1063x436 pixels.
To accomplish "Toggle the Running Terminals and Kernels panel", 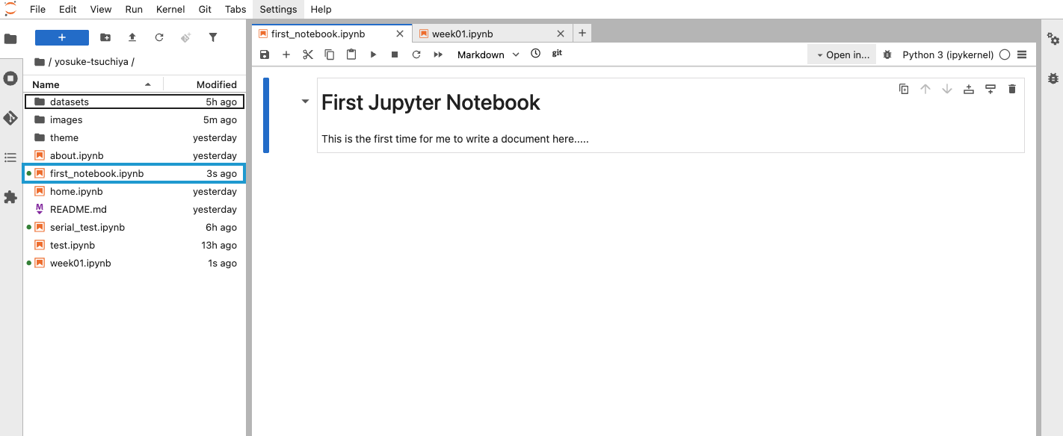I will coord(10,78).
